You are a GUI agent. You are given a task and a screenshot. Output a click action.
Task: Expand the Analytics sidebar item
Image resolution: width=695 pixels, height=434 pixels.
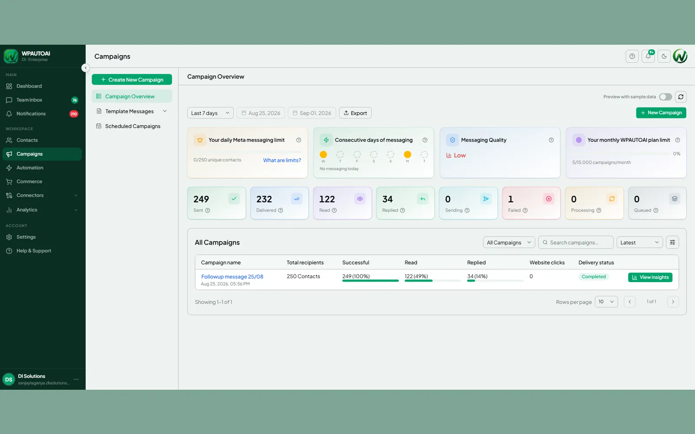click(x=42, y=210)
